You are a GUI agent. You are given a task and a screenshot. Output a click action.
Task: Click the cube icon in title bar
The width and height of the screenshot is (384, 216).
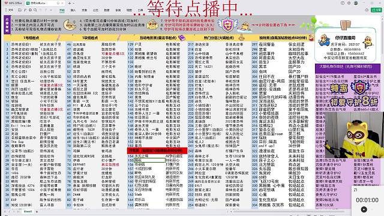(349, 3)
